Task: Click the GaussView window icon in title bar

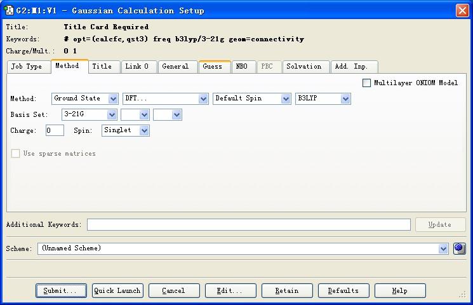Action: point(9,10)
